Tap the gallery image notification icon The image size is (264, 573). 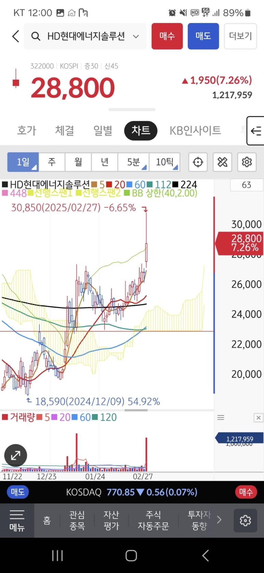point(60,13)
